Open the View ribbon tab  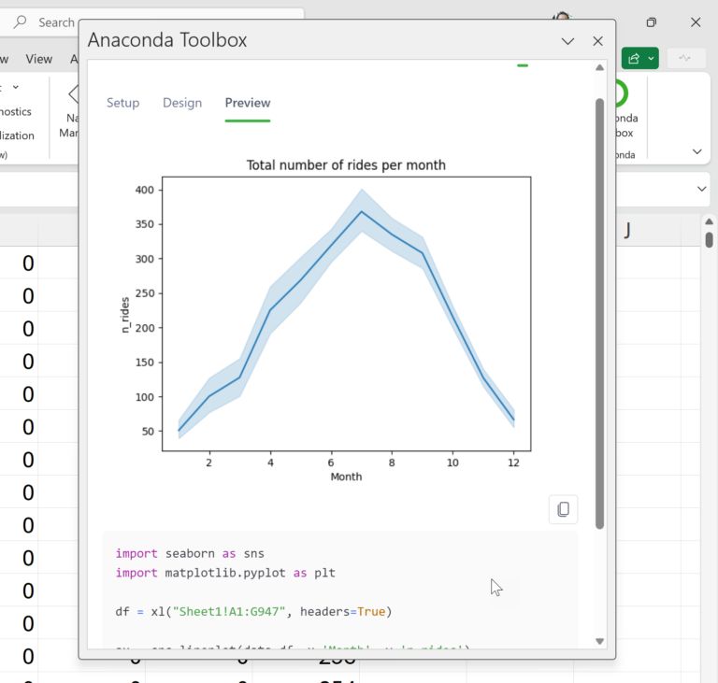(39, 59)
